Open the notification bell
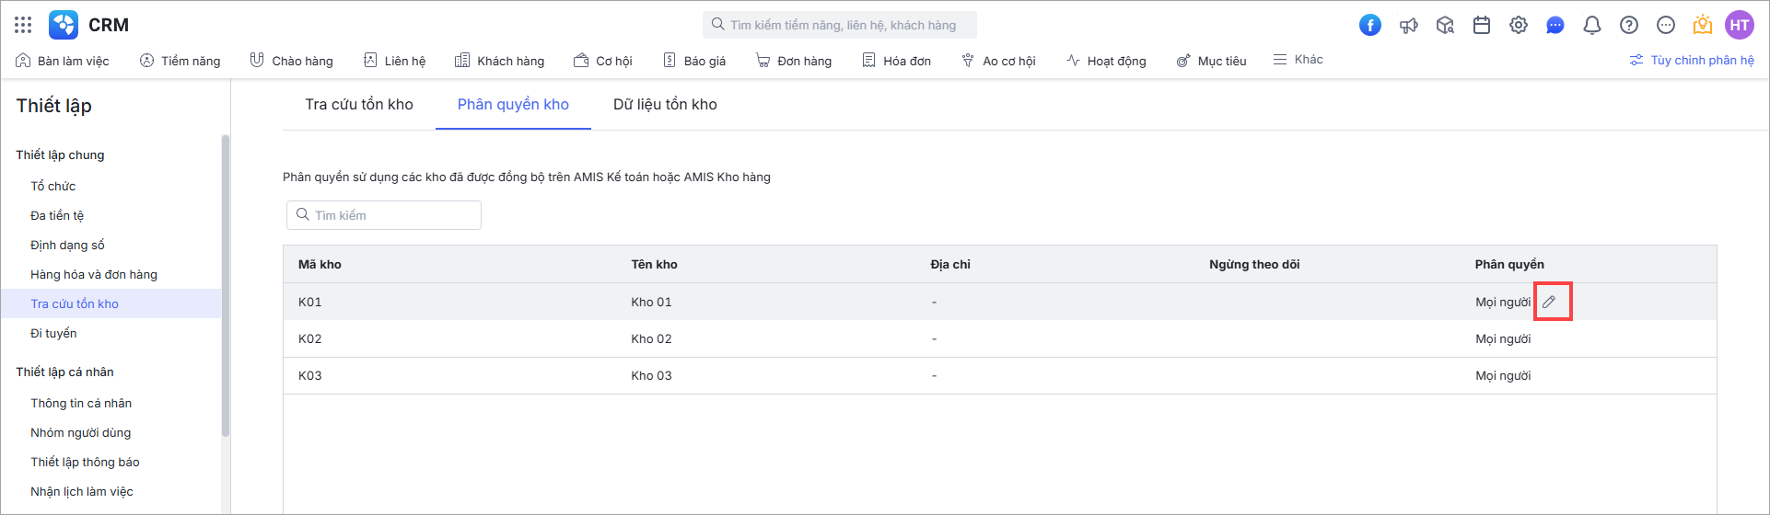This screenshot has width=1770, height=515. pos(1592,25)
